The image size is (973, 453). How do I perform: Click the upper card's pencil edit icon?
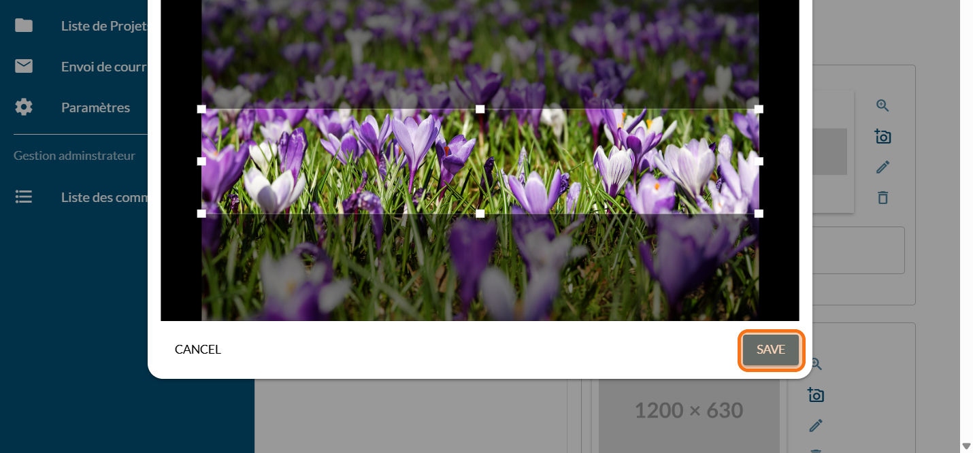coord(883,167)
